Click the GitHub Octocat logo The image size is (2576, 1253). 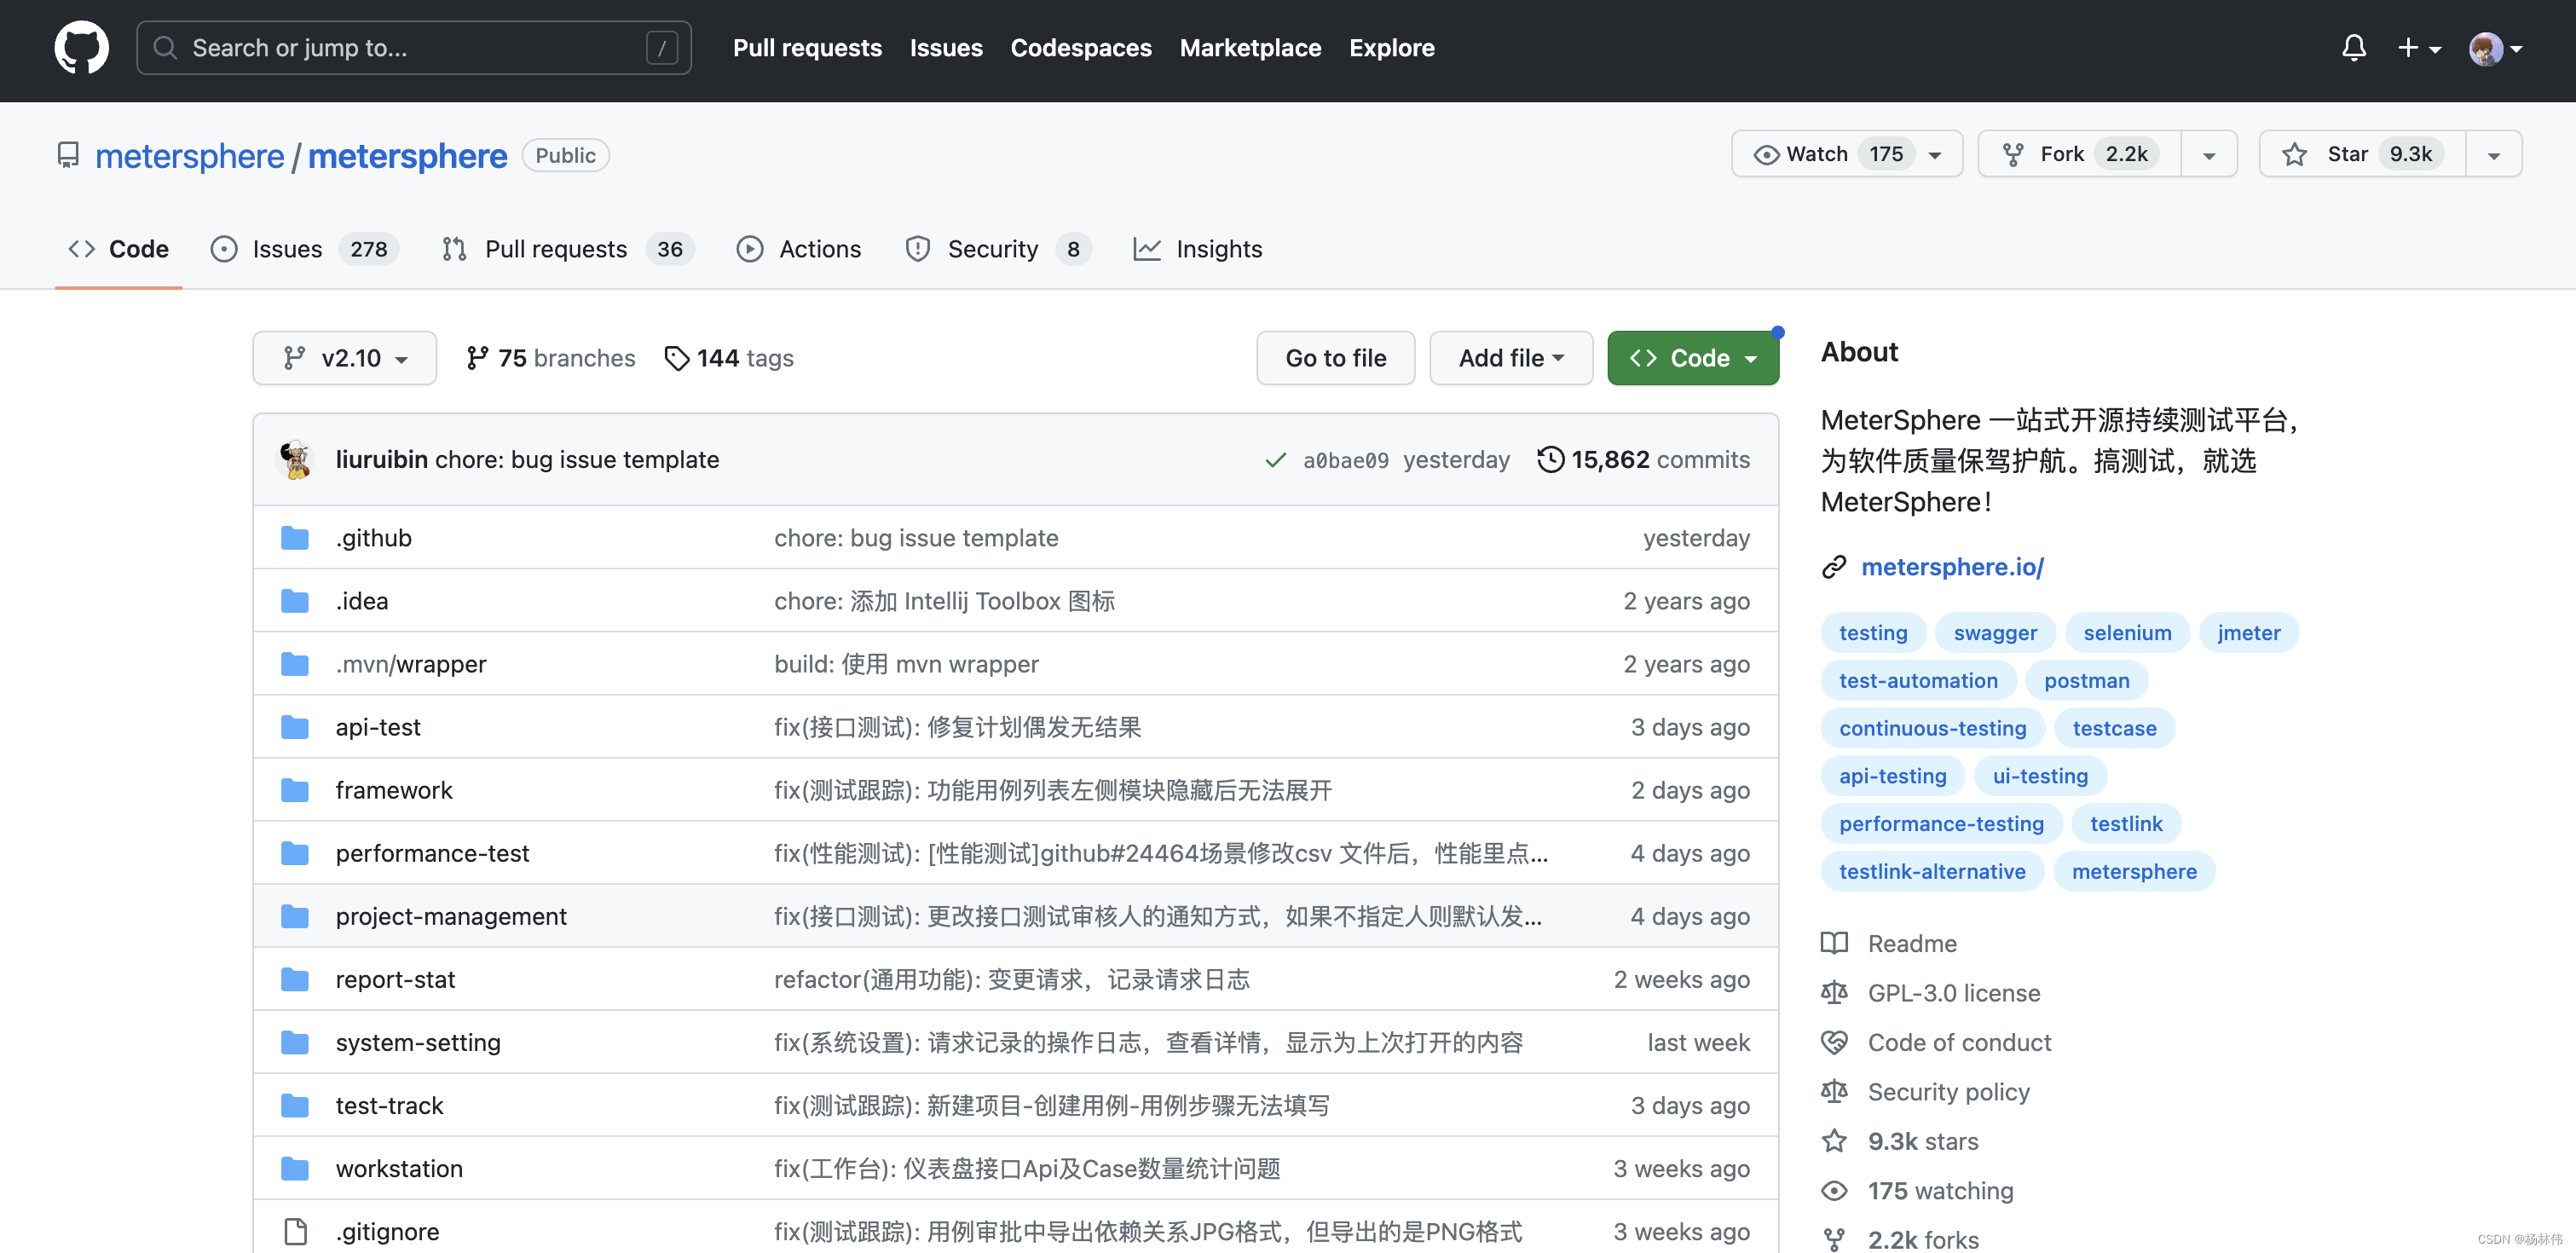(81, 47)
